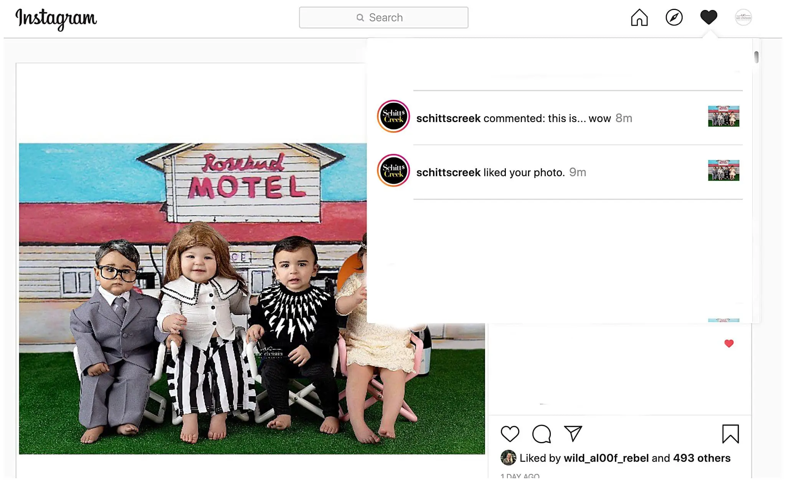Focus the Search field
The width and height of the screenshot is (786, 482).
pos(383,17)
